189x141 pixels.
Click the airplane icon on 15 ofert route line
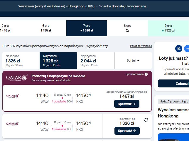click(x=72, y=126)
